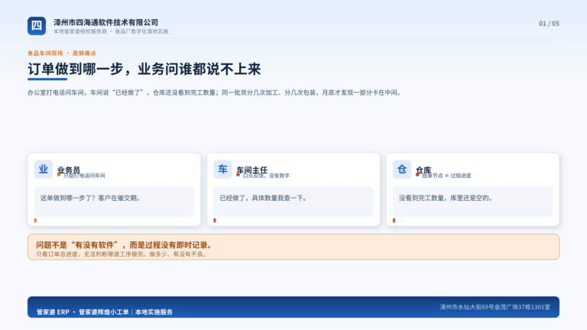Click the tagline 本地管家婆授权服务商 · 食品厂数字化落地实施

point(111,31)
